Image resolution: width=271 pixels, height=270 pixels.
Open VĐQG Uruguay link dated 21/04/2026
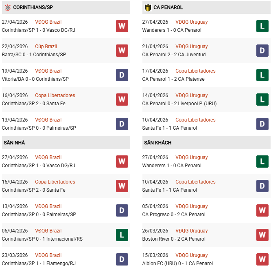[x=191, y=46]
